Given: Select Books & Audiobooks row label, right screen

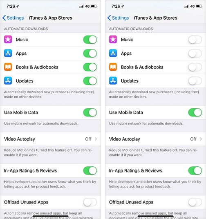Looking at the screenshot, I should (x=142, y=67).
